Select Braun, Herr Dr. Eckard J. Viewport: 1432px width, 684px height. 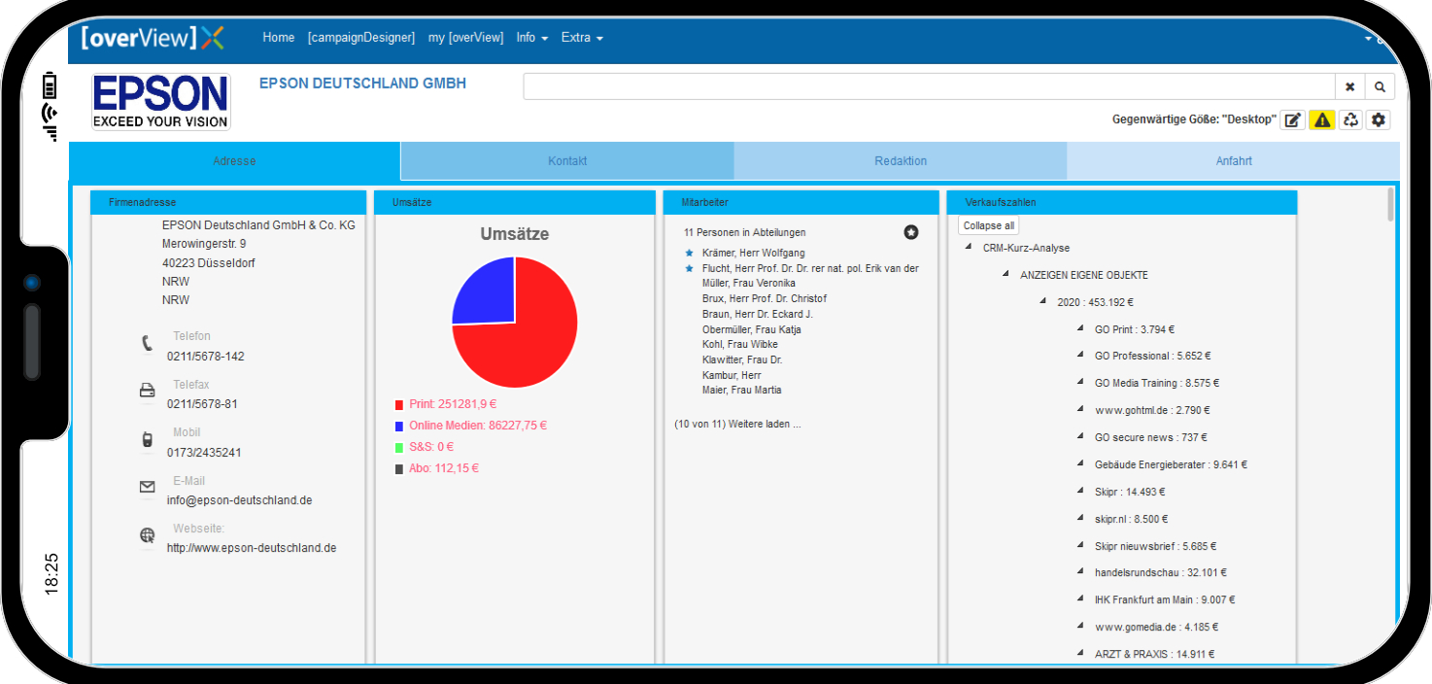(x=758, y=315)
